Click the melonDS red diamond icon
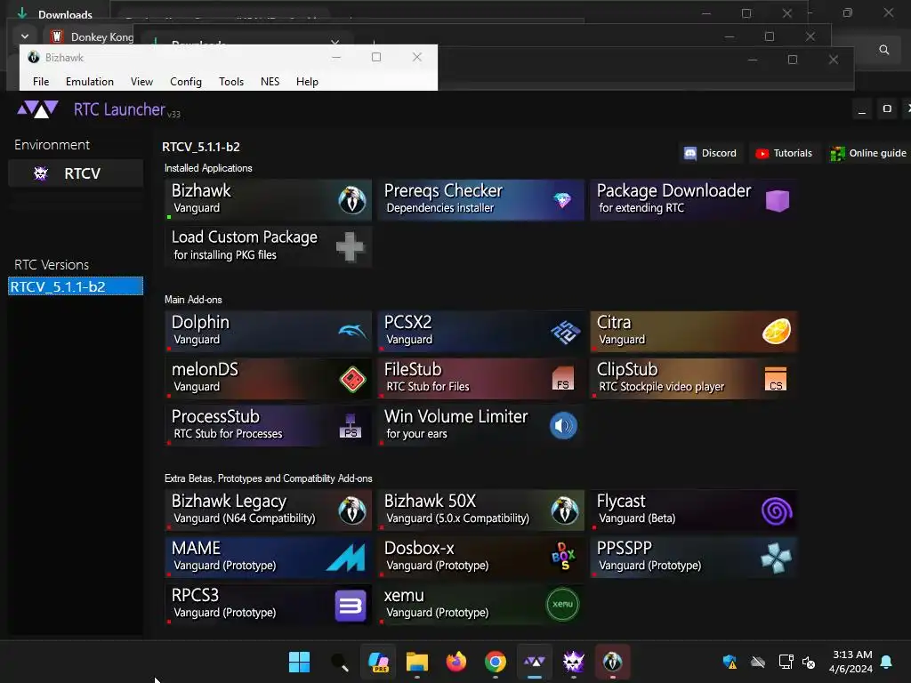The image size is (911, 683). [352, 379]
